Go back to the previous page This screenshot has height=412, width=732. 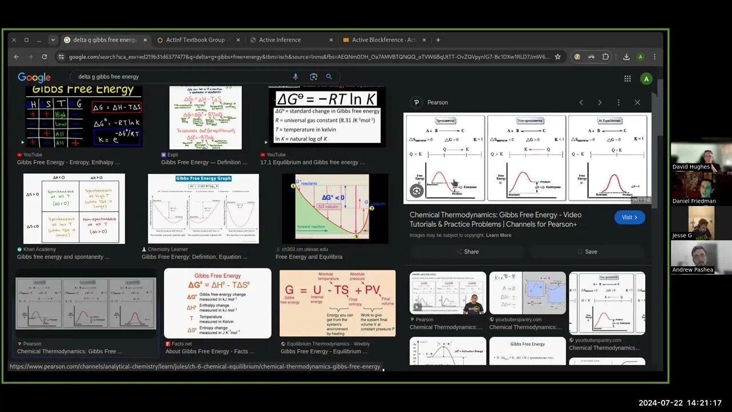pos(16,57)
